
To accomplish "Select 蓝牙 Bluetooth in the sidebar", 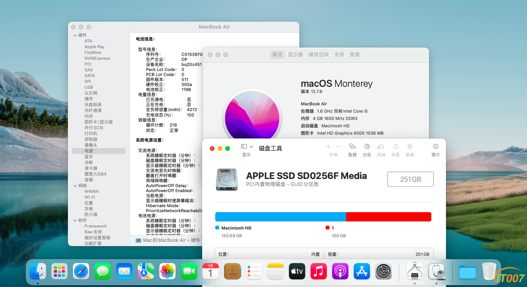I will coord(89,157).
